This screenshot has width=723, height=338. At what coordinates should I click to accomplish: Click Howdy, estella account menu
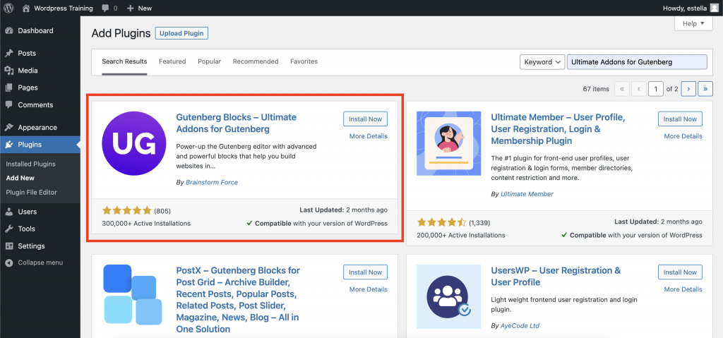tap(689, 8)
